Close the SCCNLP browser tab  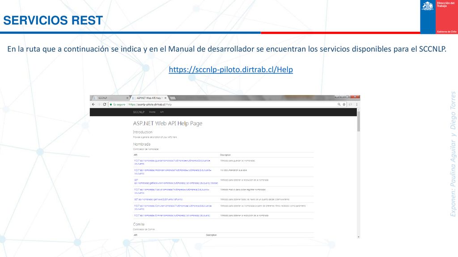pyautogui.click(x=127, y=98)
